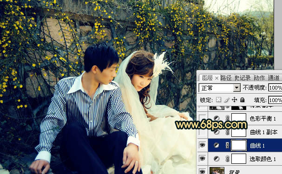Viewport: 282px width, 174px height.
Task: Click the lock transparent pixels icon
Action: point(218,100)
